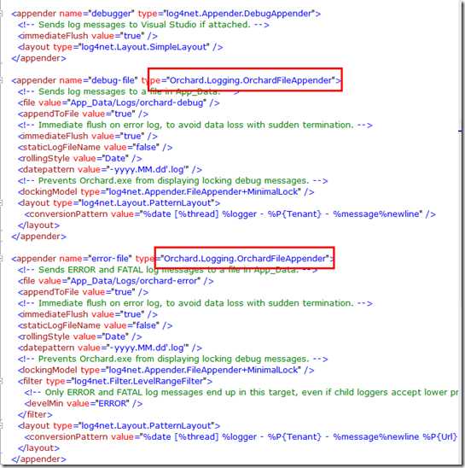Image resolution: width=465 pixels, height=468 pixels.
Task: Click the conversionPattern line ending '%message%newline" />'
Action: tap(230, 214)
